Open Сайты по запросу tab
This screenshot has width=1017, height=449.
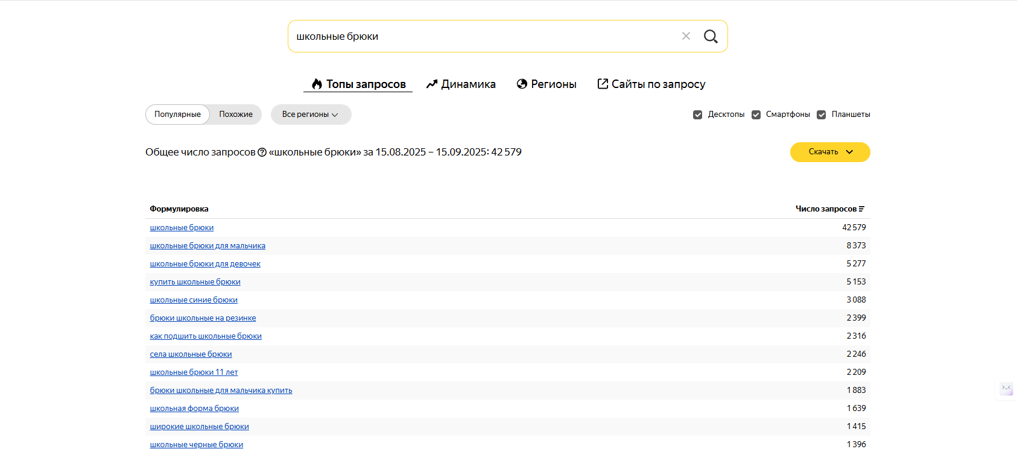click(651, 84)
